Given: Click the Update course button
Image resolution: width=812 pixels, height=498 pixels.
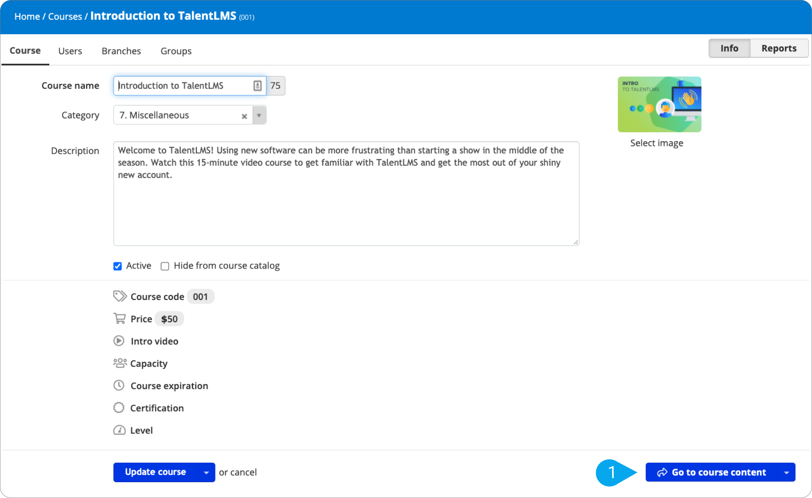Looking at the screenshot, I should (155, 472).
